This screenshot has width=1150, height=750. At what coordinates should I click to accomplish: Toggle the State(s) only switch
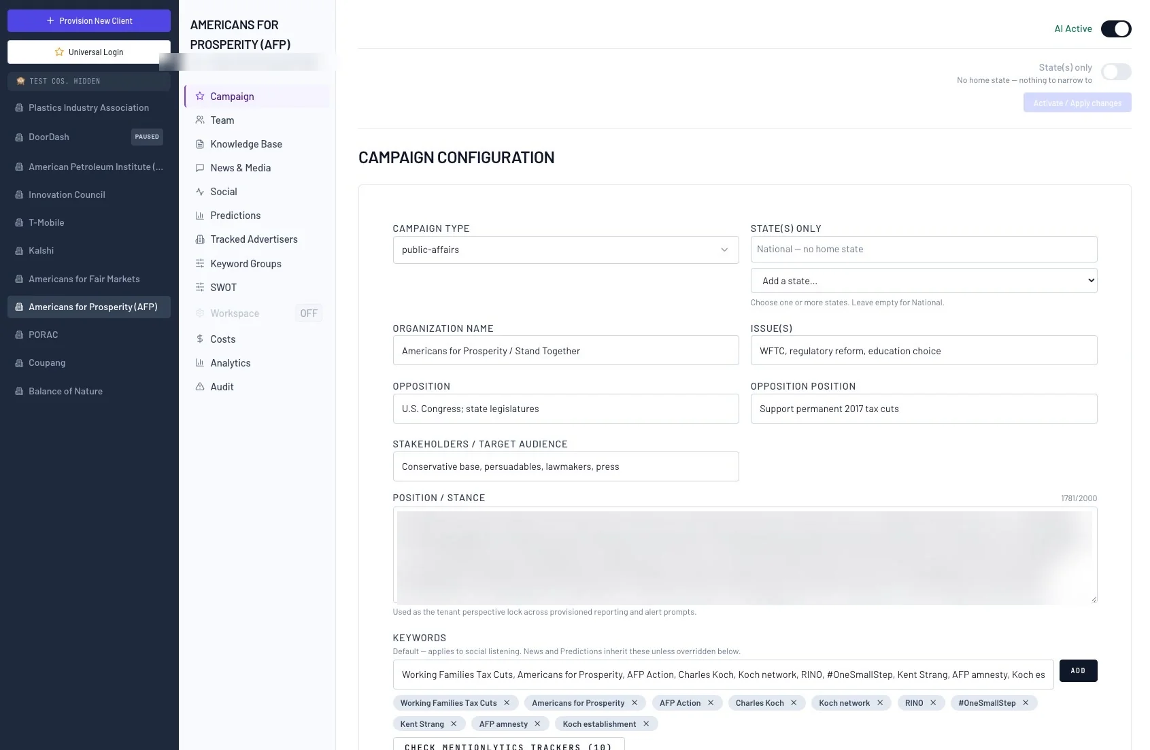tap(1116, 72)
